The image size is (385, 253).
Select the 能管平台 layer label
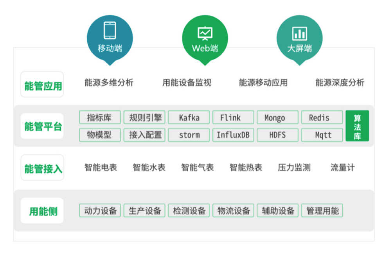(43, 127)
